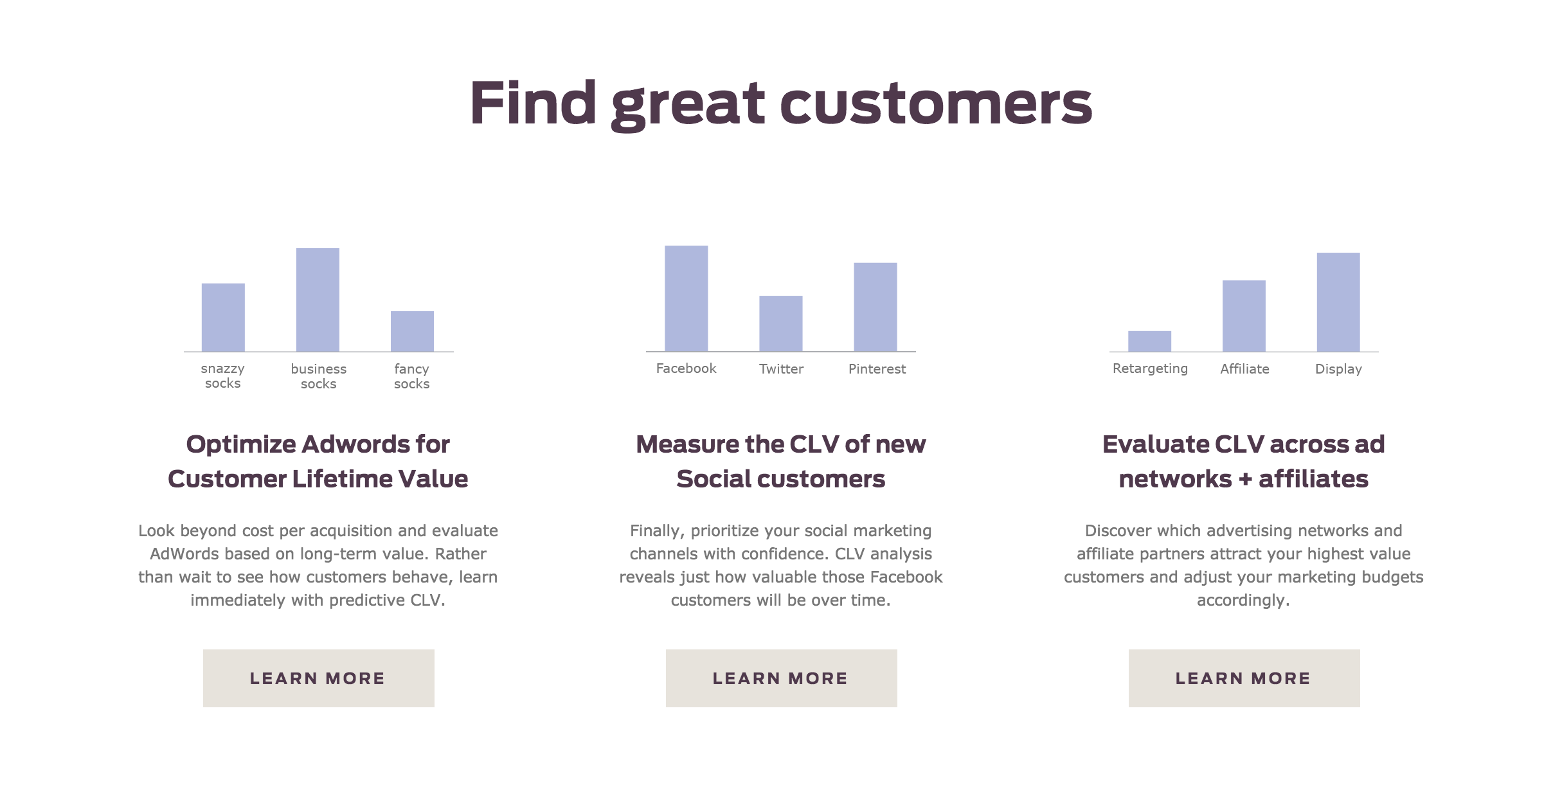The height and width of the screenshot is (796, 1562).
Task: Click Learn More under Optimize Adwords
Action: (x=318, y=678)
